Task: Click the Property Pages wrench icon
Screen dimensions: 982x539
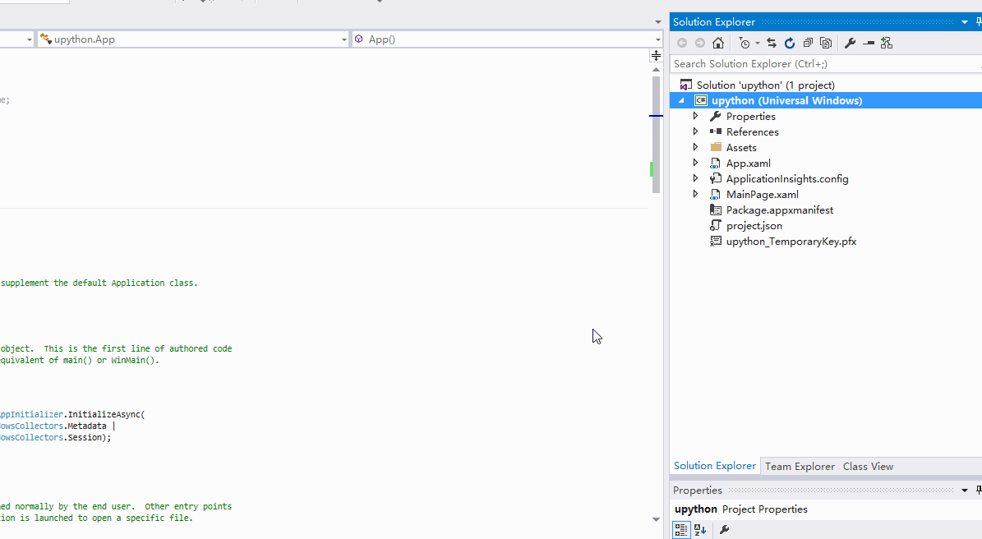Action: (724, 530)
